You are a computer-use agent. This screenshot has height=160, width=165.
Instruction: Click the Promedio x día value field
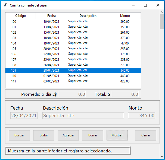click(72, 94)
